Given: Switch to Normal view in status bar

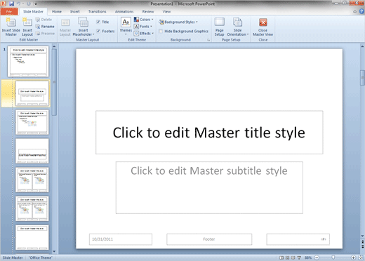Looking at the screenshot, I should [x=281, y=257].
